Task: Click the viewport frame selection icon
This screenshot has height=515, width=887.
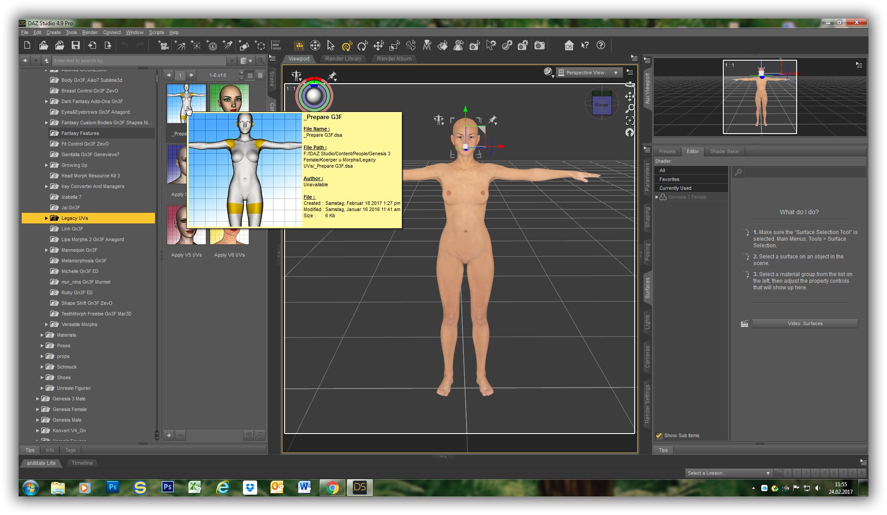Action: pos(629,120)
